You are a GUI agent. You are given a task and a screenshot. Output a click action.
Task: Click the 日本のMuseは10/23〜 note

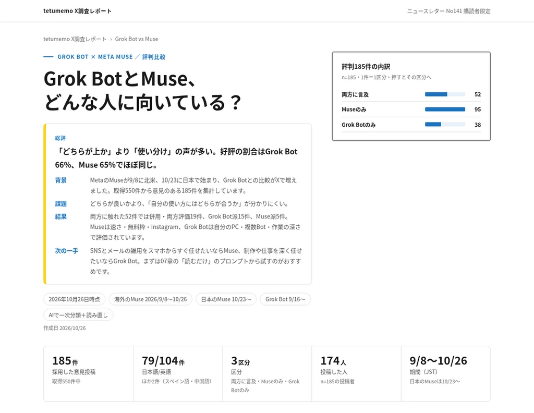pos(434,381)
